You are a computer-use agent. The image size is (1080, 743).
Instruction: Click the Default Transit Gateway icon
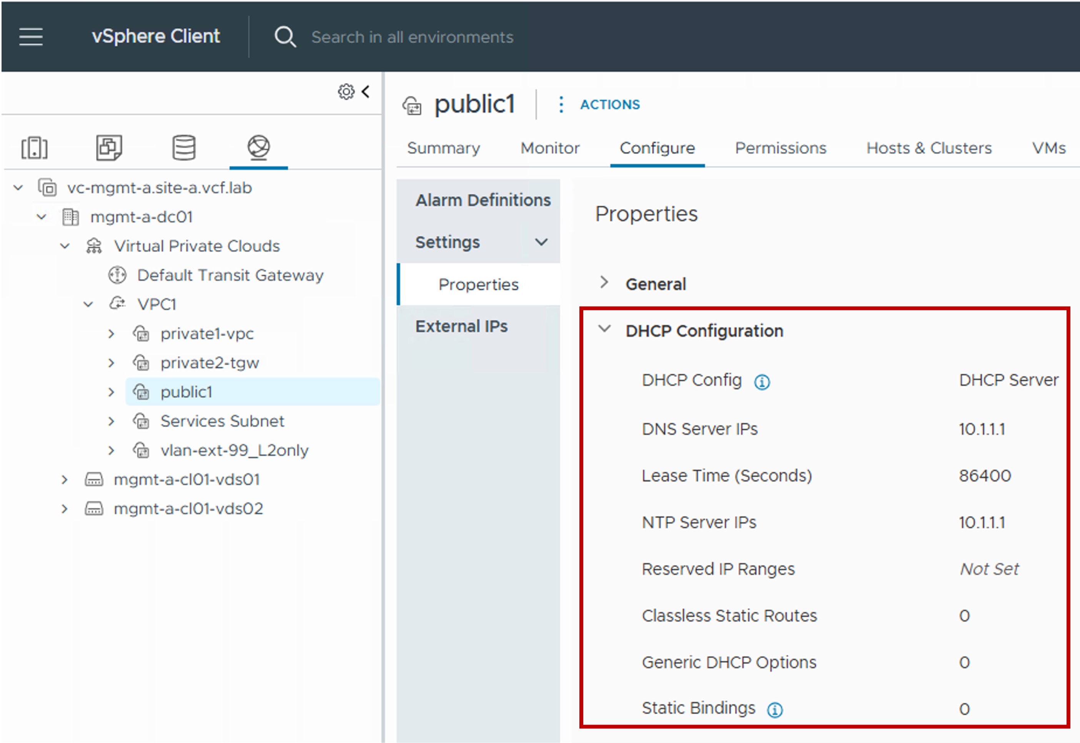[x=117, y=275]
